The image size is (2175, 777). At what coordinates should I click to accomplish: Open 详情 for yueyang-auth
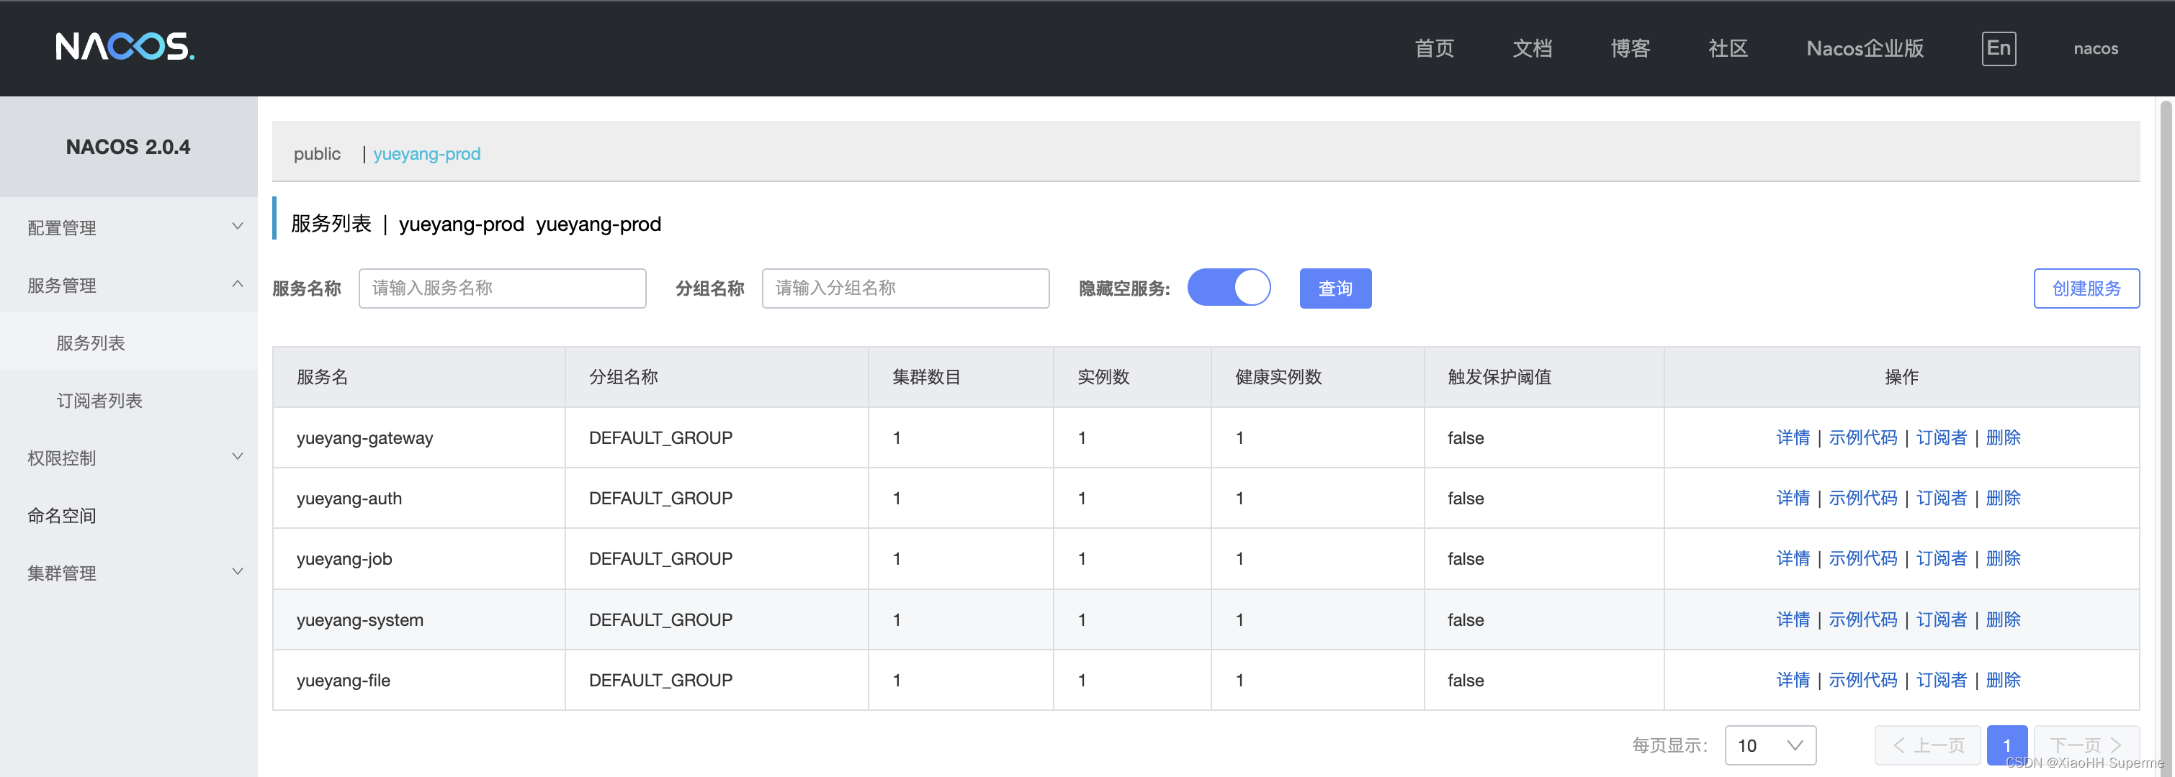click(1793, 498)
